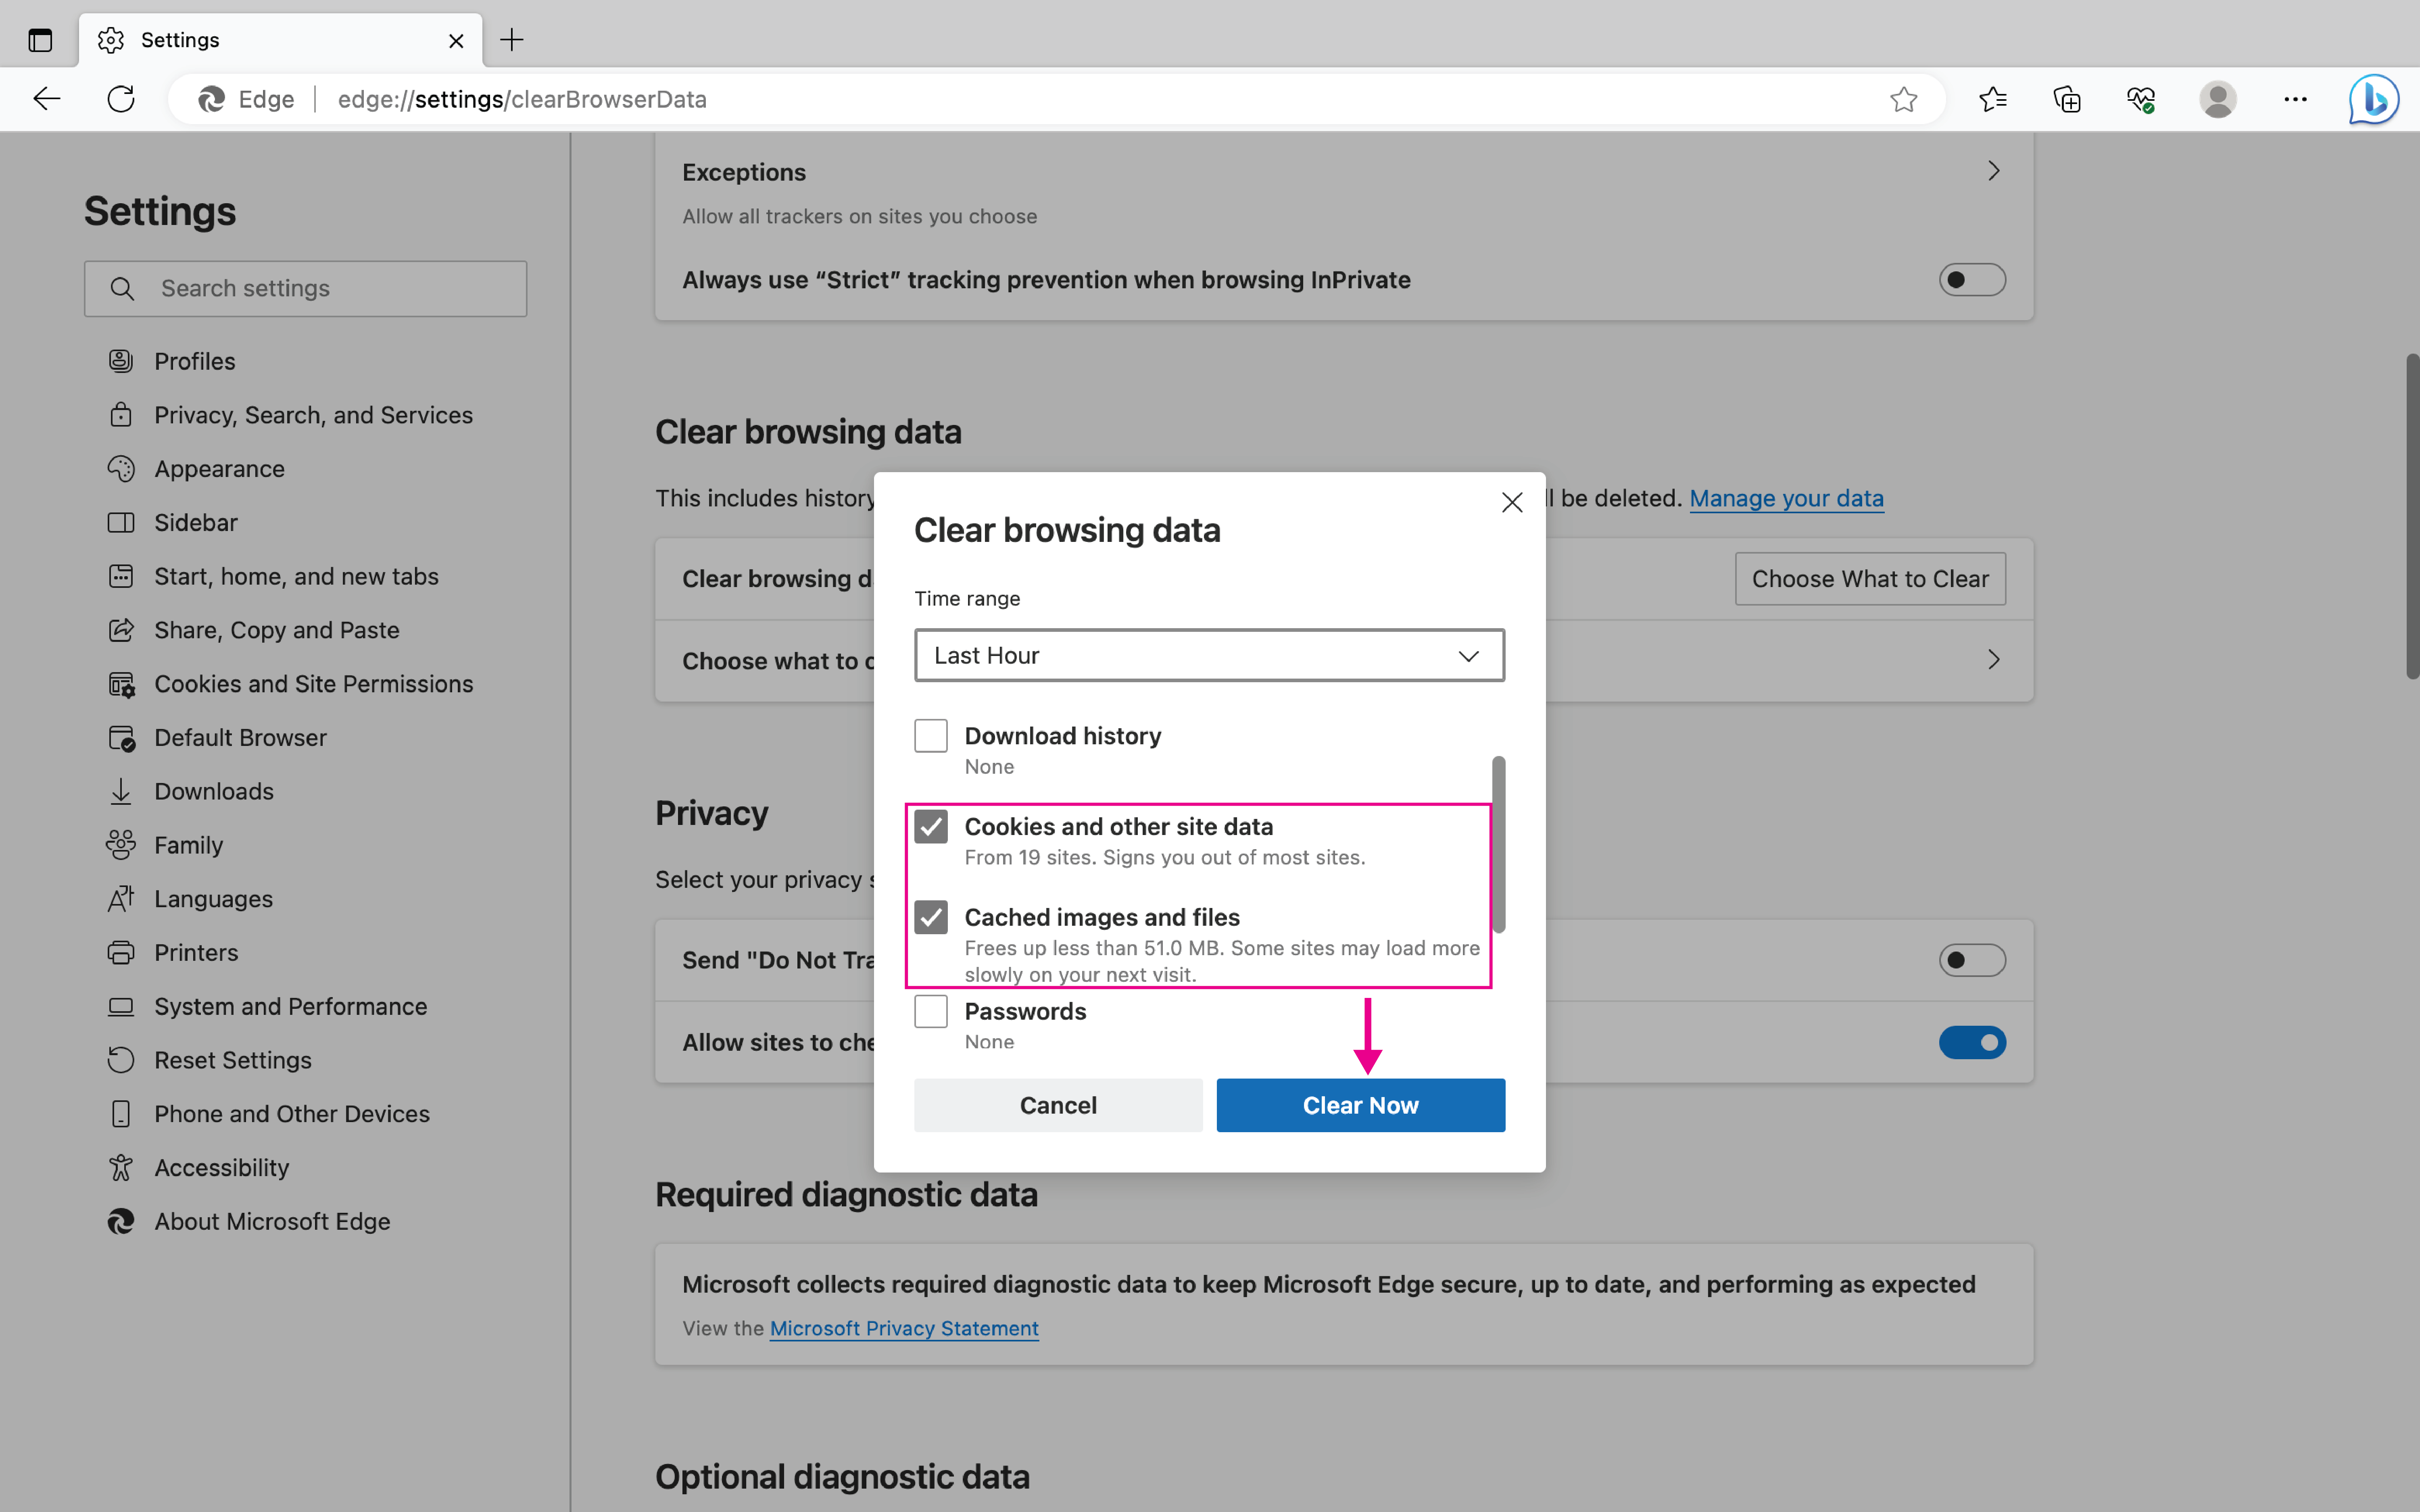
Task: Toggle Allow sites to check payment methods switch
Action: [1972, 1043]
